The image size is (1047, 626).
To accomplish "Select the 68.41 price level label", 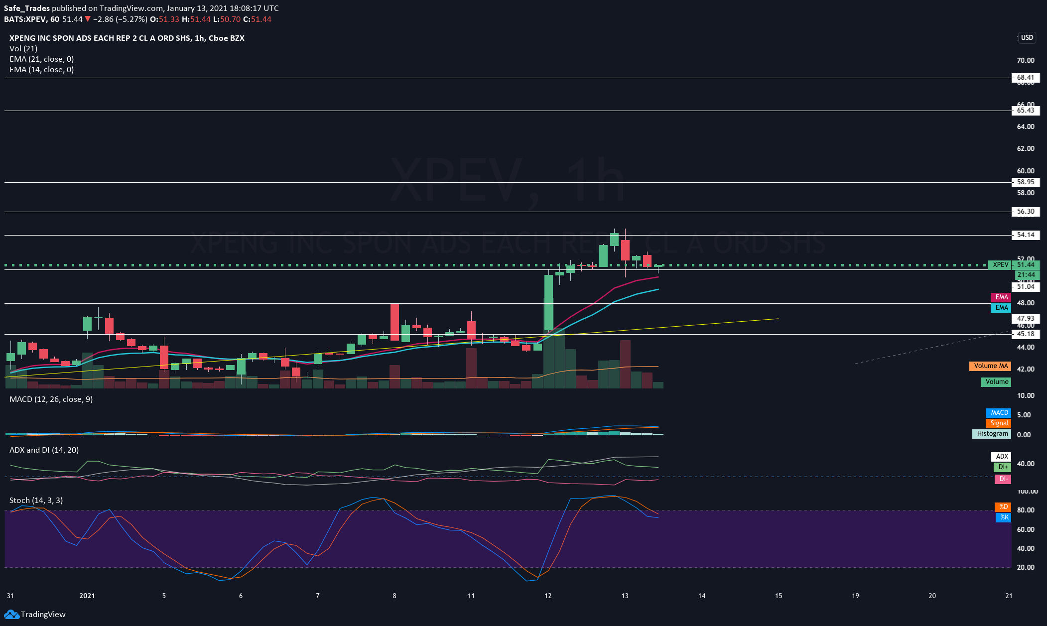I will (x=1026, y=78).
